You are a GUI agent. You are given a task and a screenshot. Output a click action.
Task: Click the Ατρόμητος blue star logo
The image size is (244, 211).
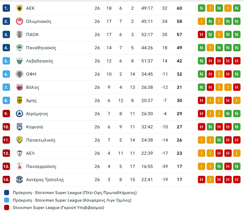pos(20,114)
